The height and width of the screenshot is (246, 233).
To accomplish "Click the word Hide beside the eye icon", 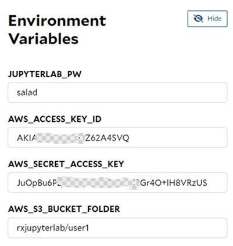I will point(214,19).
